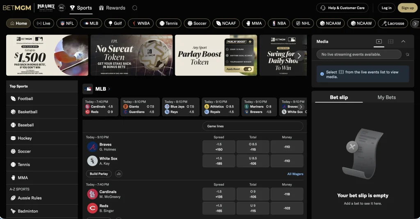Open Football in Top Sports

[x=42, y=99]
